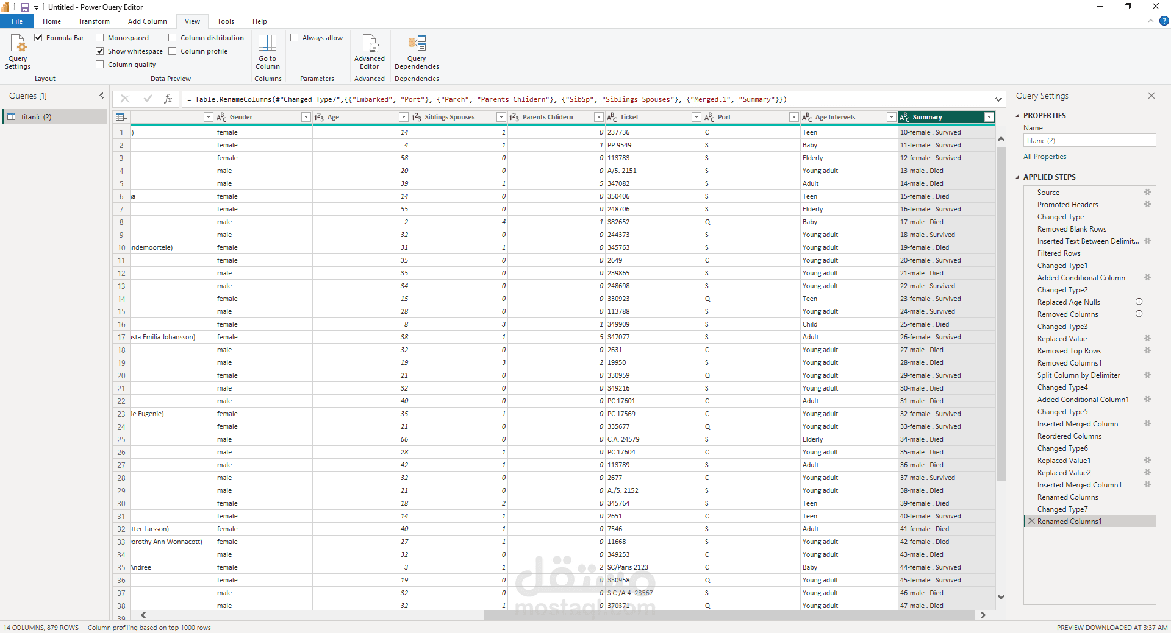Viewport: 1171px width, 633px height.
Task: Uncheck the Formula Bar checkbox
Action: click(39, 38)
